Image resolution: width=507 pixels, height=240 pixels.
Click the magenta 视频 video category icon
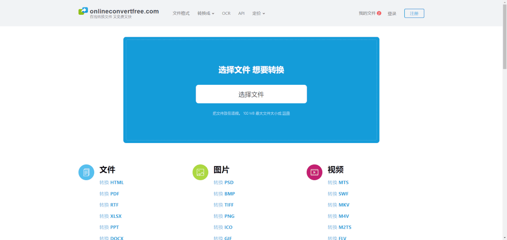pos(314,172)
